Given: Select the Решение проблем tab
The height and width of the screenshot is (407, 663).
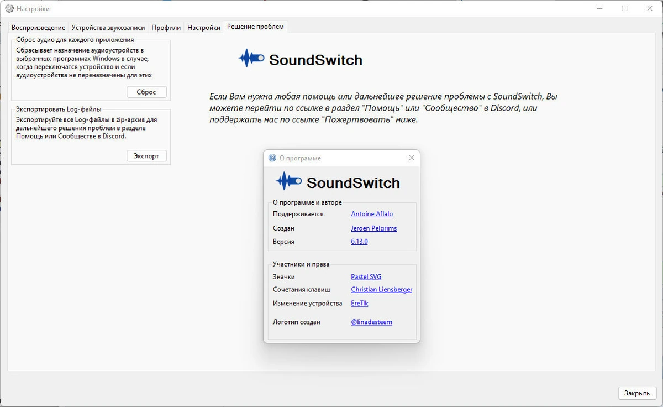Looking at the screenshot, I should (x=255, y=27).
